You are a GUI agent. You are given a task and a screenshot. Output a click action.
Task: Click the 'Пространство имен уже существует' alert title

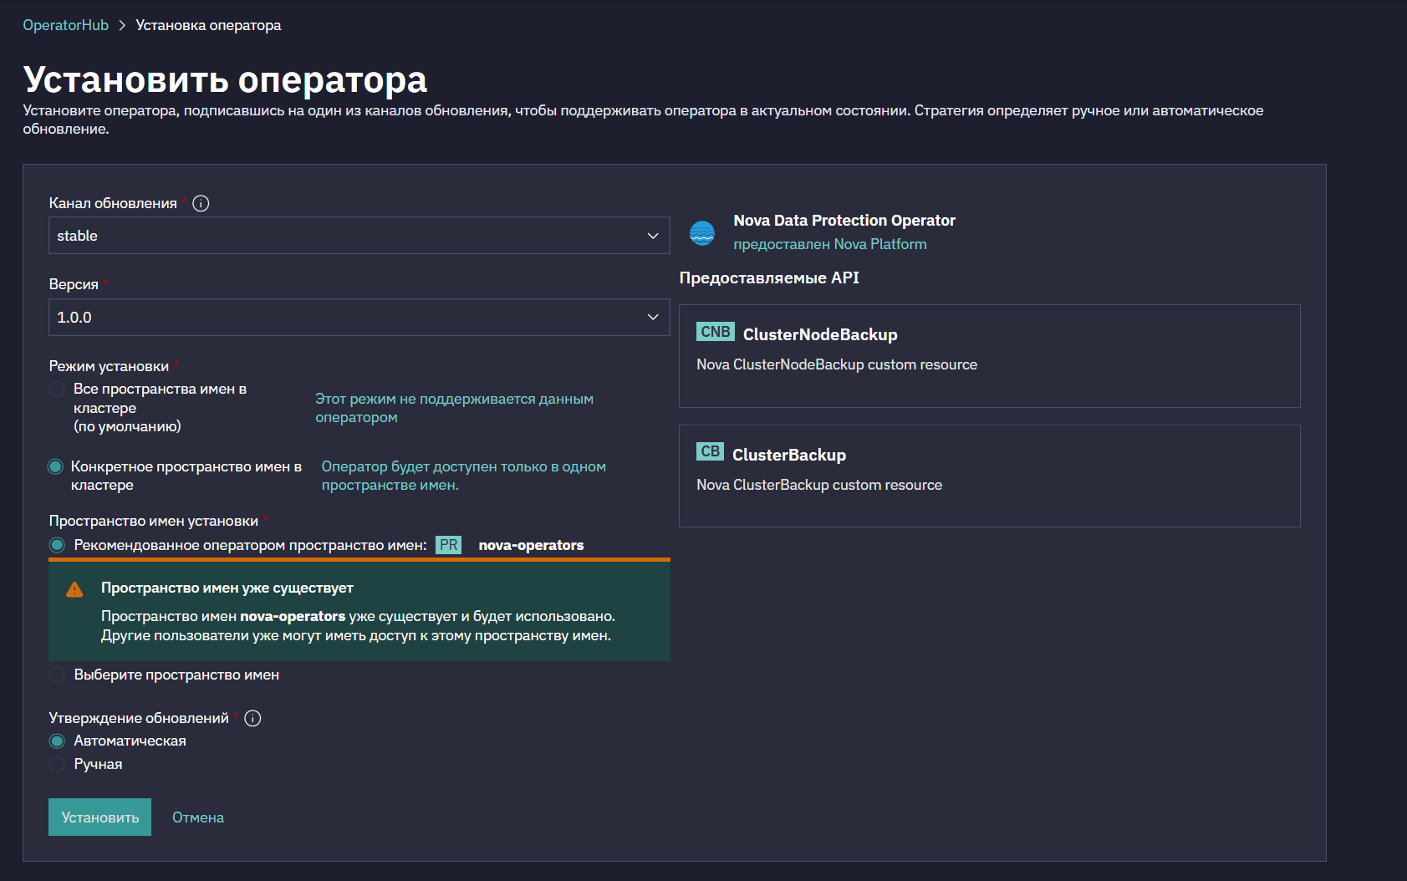click(x=227, y=588)
